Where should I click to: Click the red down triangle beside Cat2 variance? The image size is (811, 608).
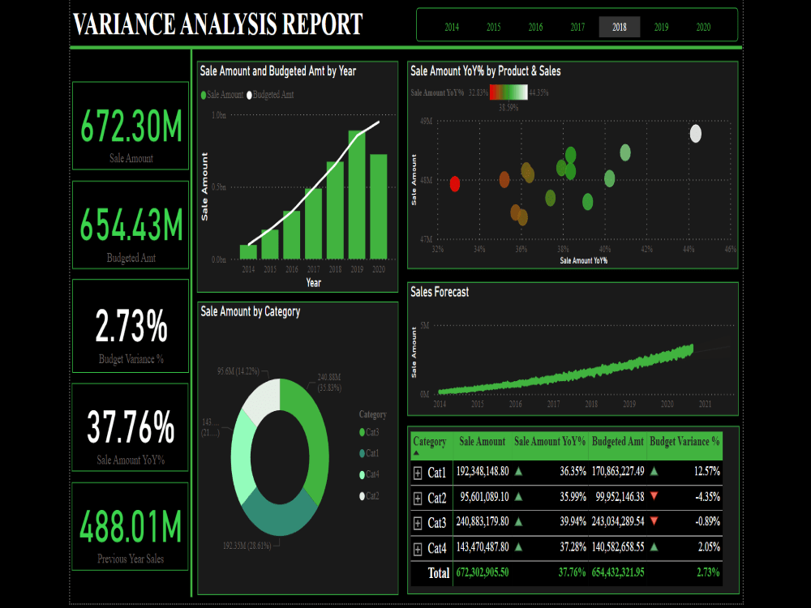(x=654, y=495)
